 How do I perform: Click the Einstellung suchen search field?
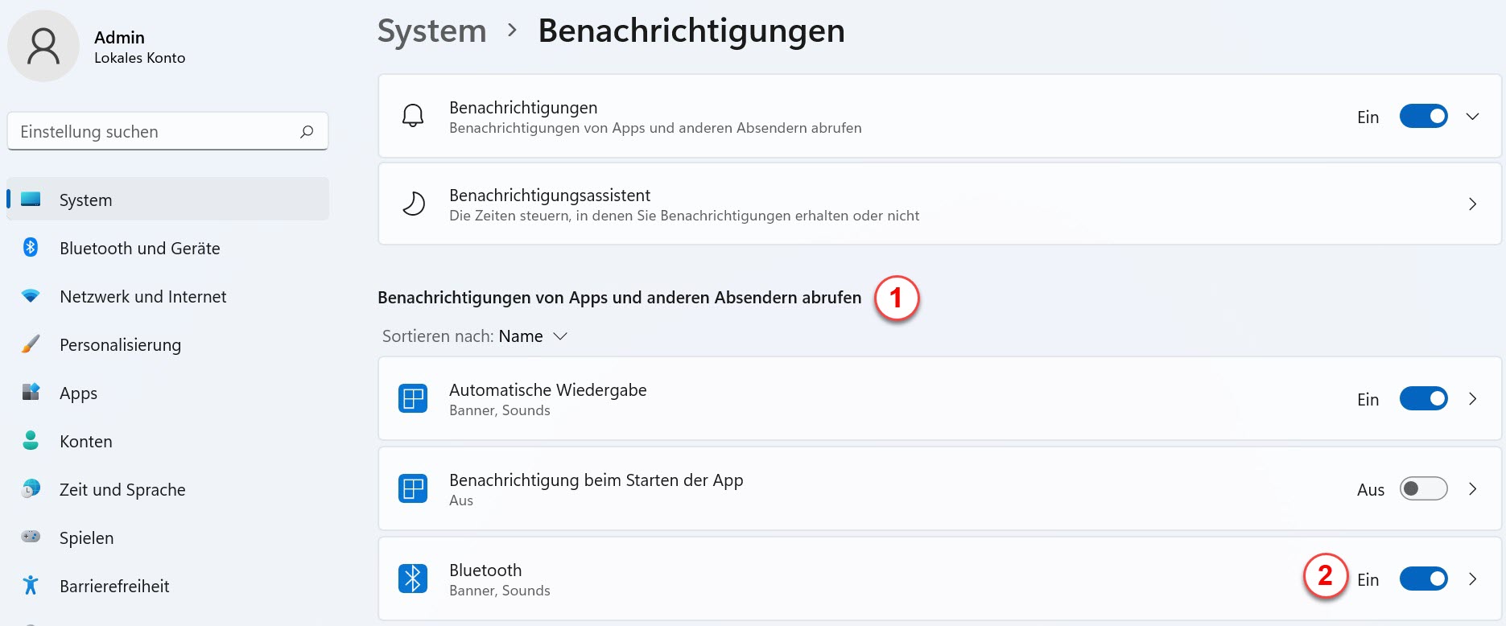coord(167,131)
